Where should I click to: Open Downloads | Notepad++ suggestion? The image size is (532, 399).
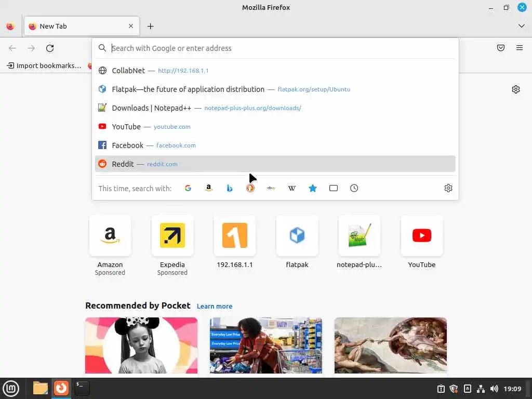click(275, 108)
